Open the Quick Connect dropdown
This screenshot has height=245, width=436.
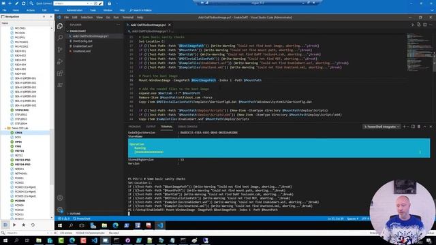(88, 3)
